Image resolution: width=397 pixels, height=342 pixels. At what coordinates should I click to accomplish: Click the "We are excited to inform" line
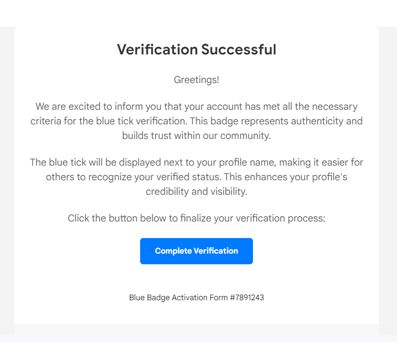click(197, 106)
